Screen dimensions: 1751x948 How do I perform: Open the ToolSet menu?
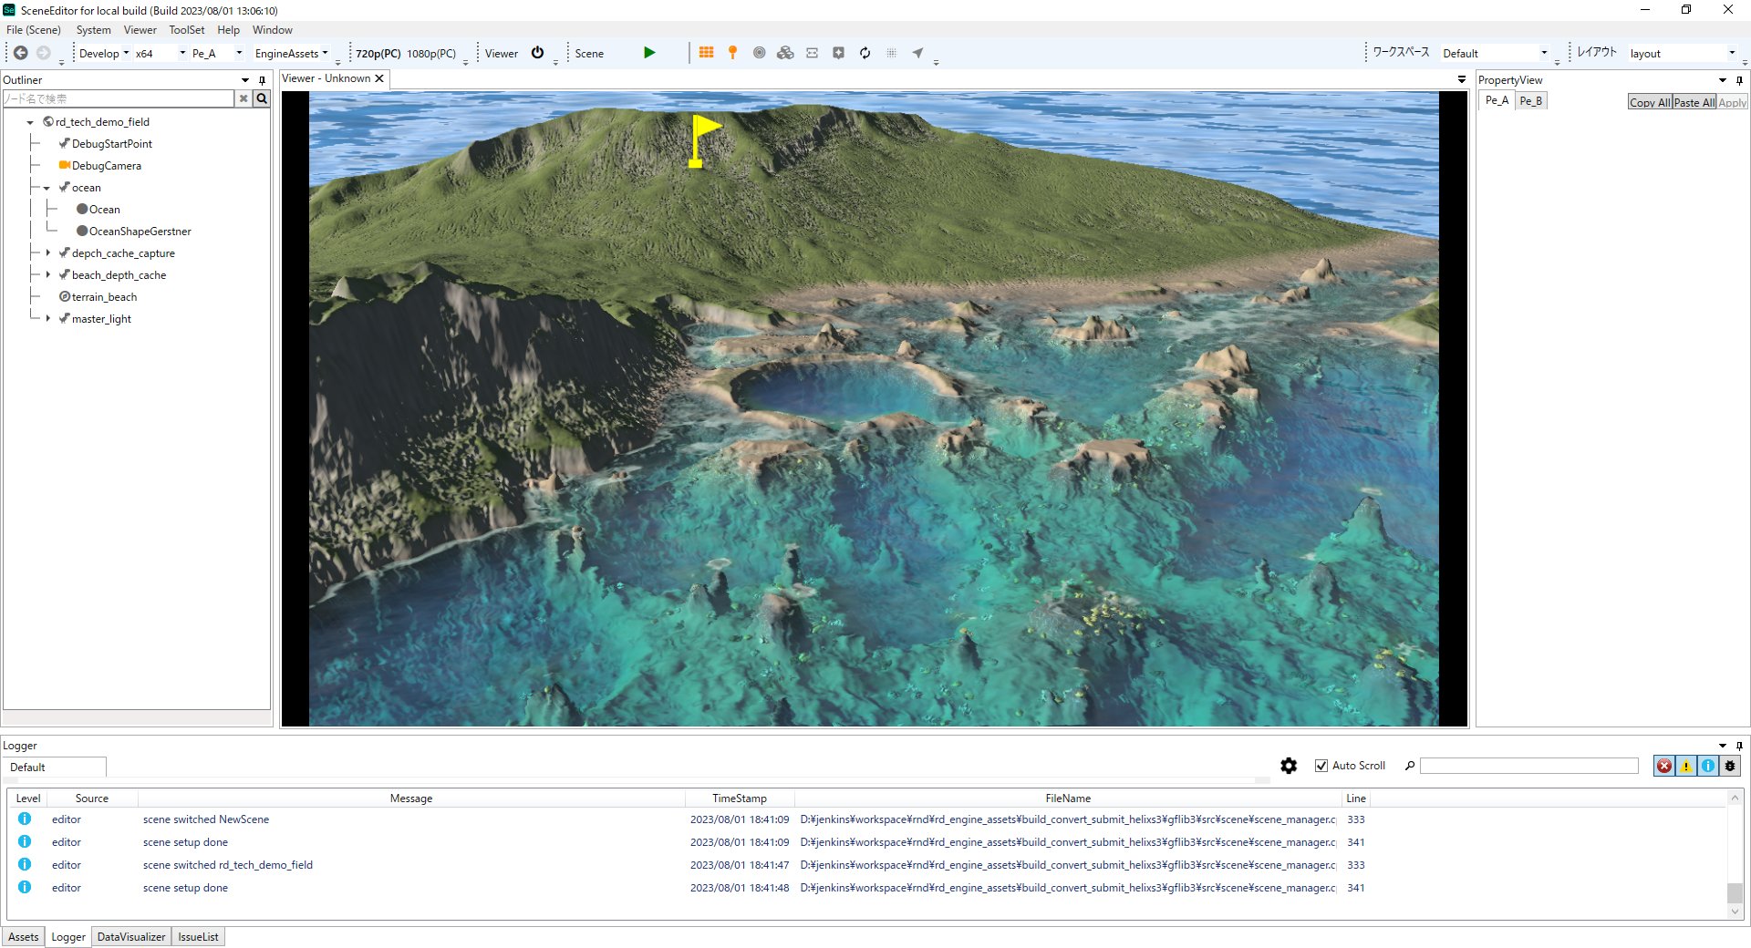pyautogui.click(x=186, y=30)
